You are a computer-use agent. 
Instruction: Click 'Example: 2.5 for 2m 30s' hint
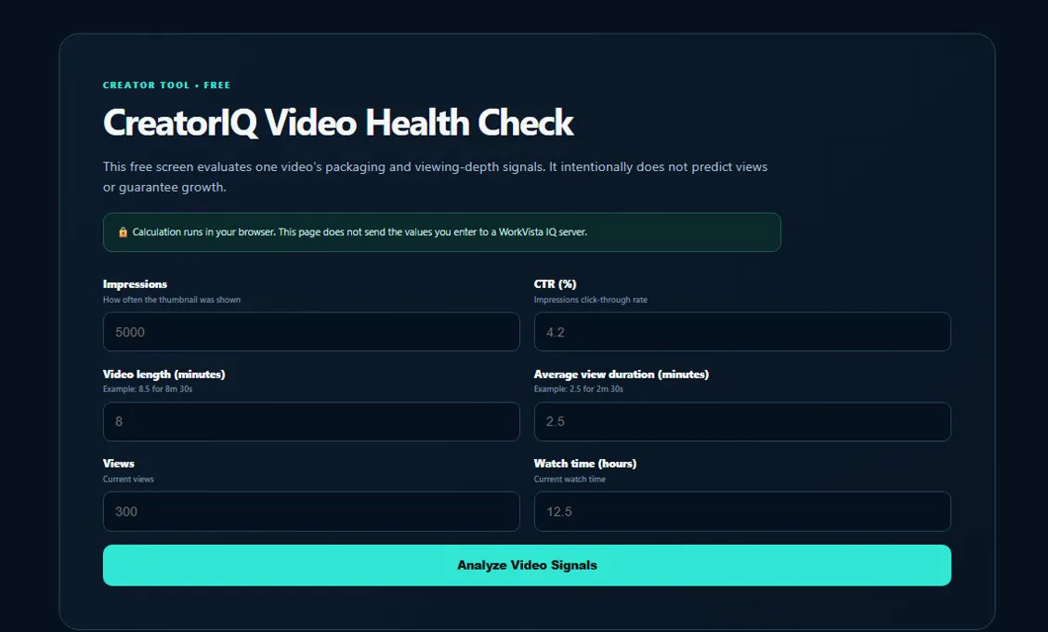pyautogui.click(x=578, y=388)
